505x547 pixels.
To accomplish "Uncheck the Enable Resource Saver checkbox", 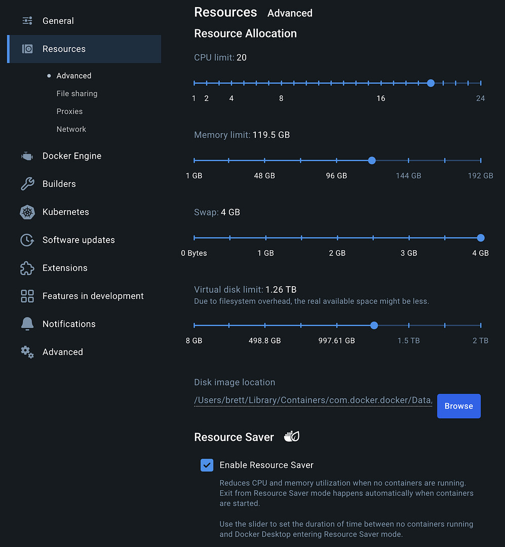I will pyautogui.click(x=207, y=465).
